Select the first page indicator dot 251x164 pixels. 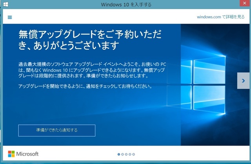[x=119, y=154]
